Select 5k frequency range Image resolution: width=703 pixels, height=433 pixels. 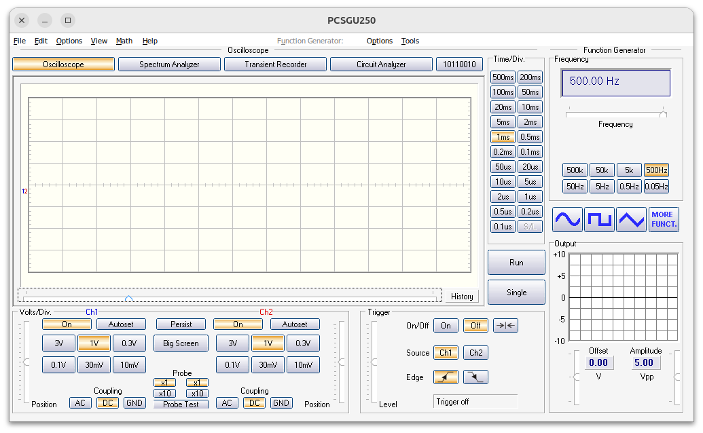click(629, 170)
